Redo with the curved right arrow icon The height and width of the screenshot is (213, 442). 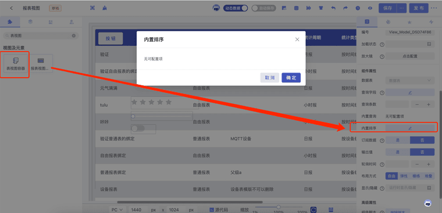pyautogui.click(x=345, y=8)
